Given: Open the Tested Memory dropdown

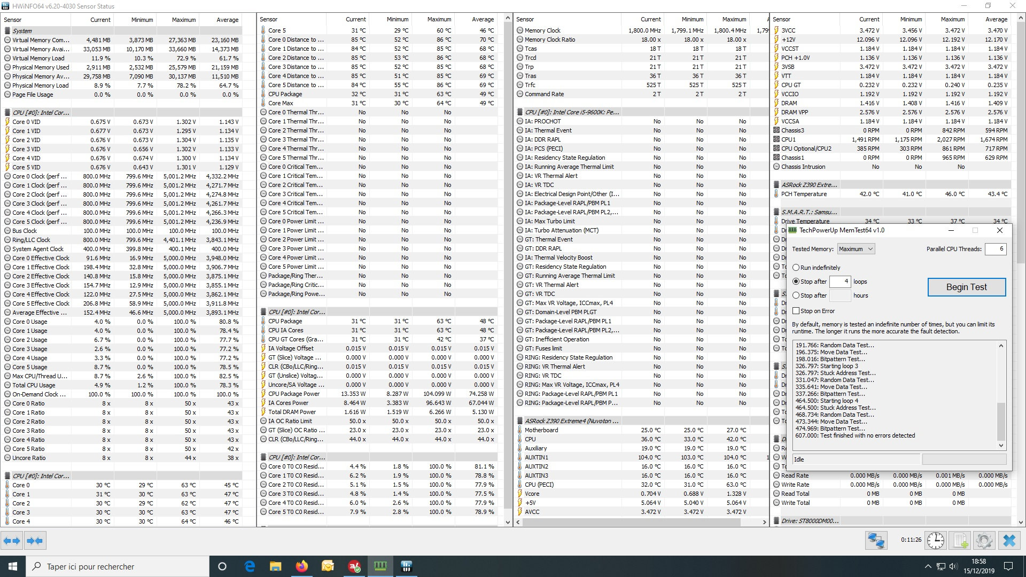Looking at the screenshot, I should coord(855,249).
